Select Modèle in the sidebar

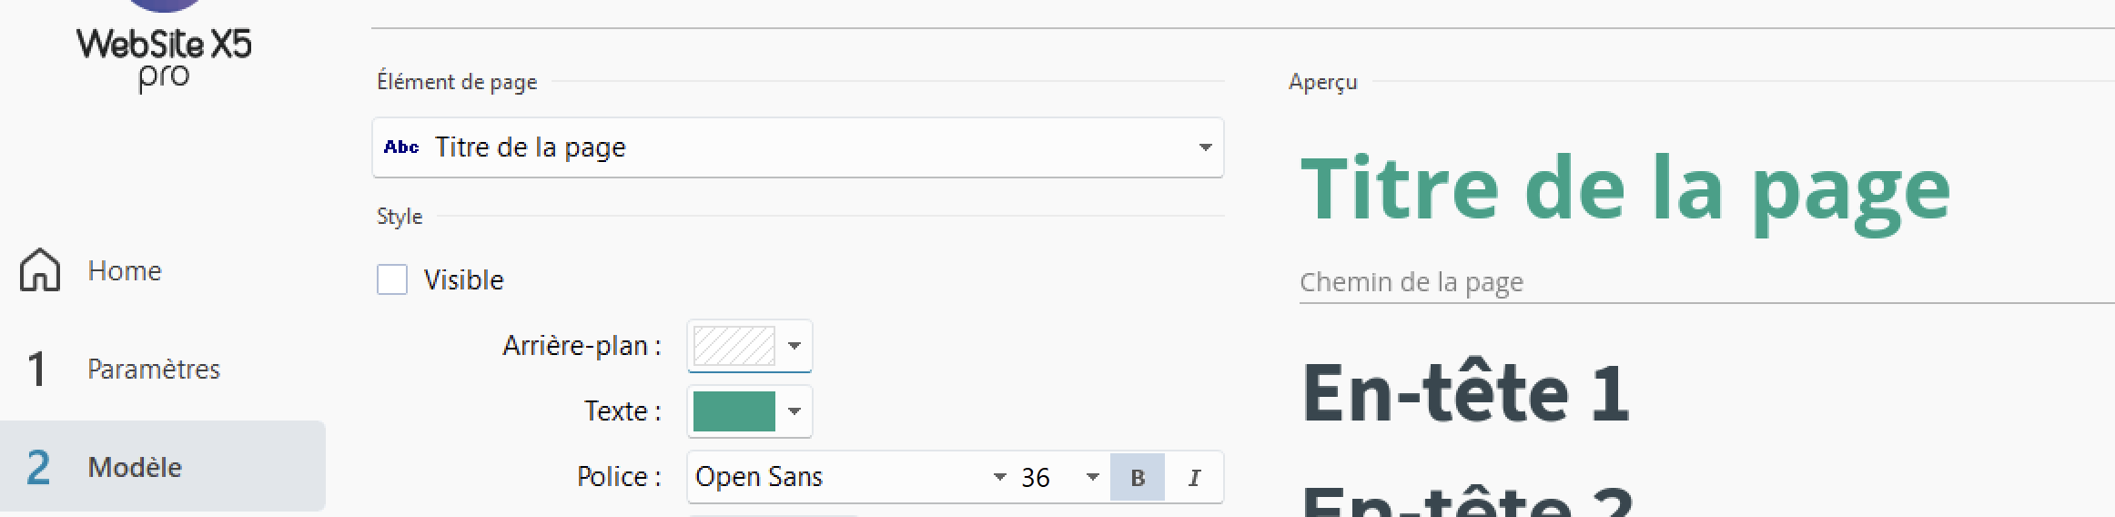(135, 467)
